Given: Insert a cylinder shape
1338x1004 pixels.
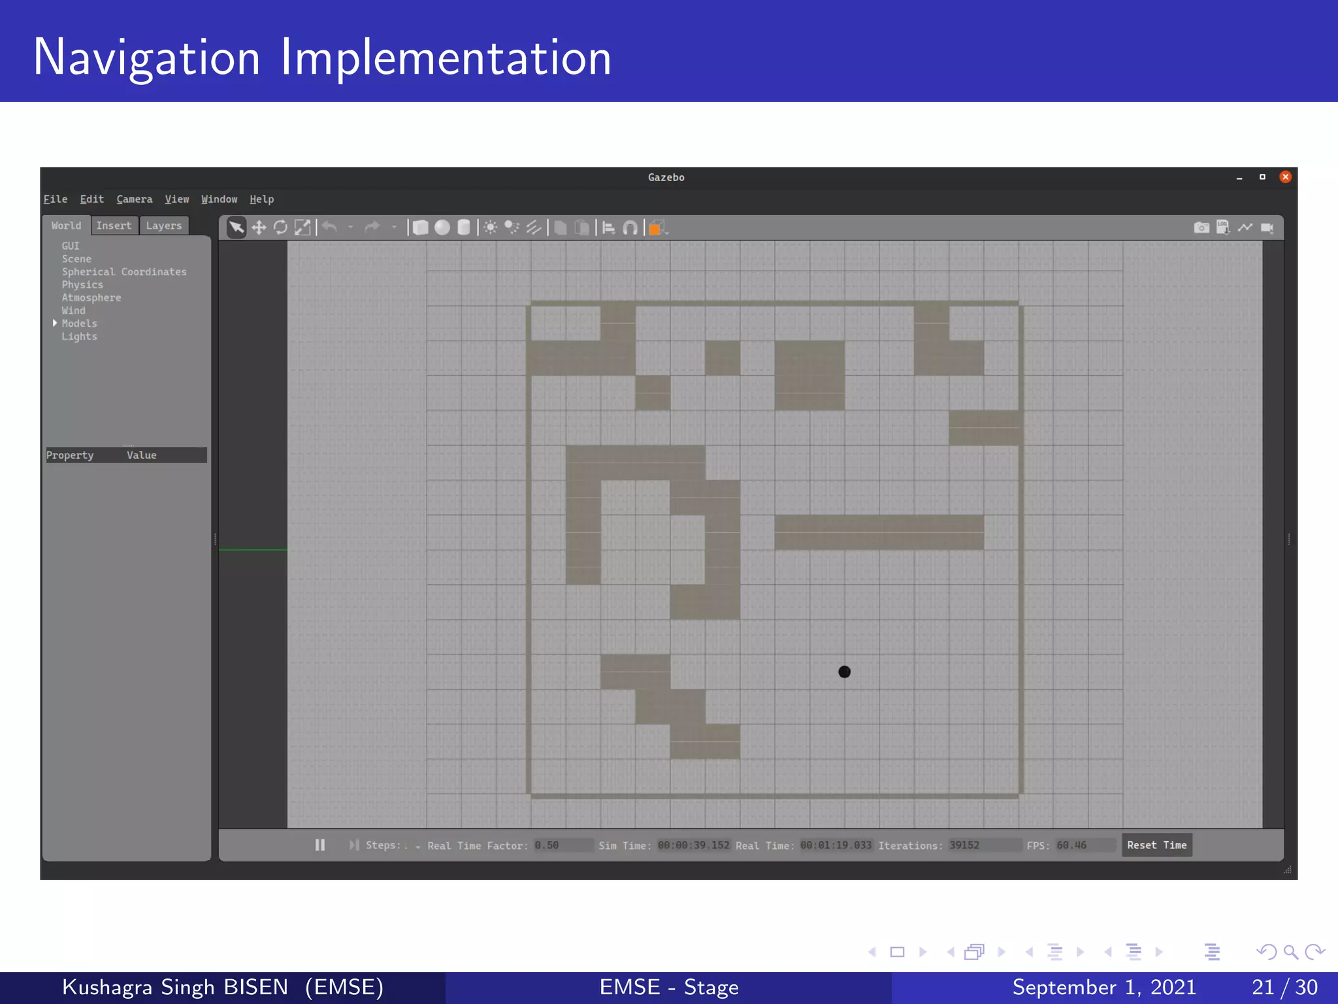Looking at the screenshot, I should (464, 227).
